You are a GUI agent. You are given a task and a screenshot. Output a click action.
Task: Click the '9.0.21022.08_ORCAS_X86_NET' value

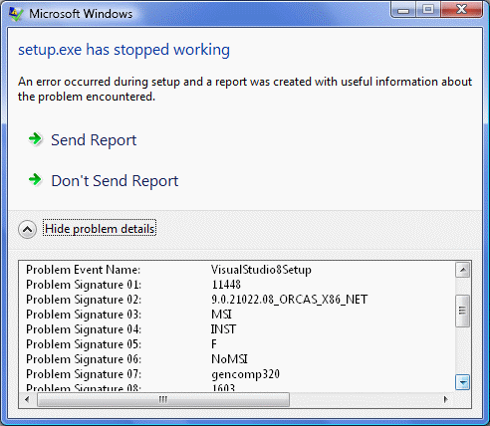pyautogui.click(x=290, y=300)
